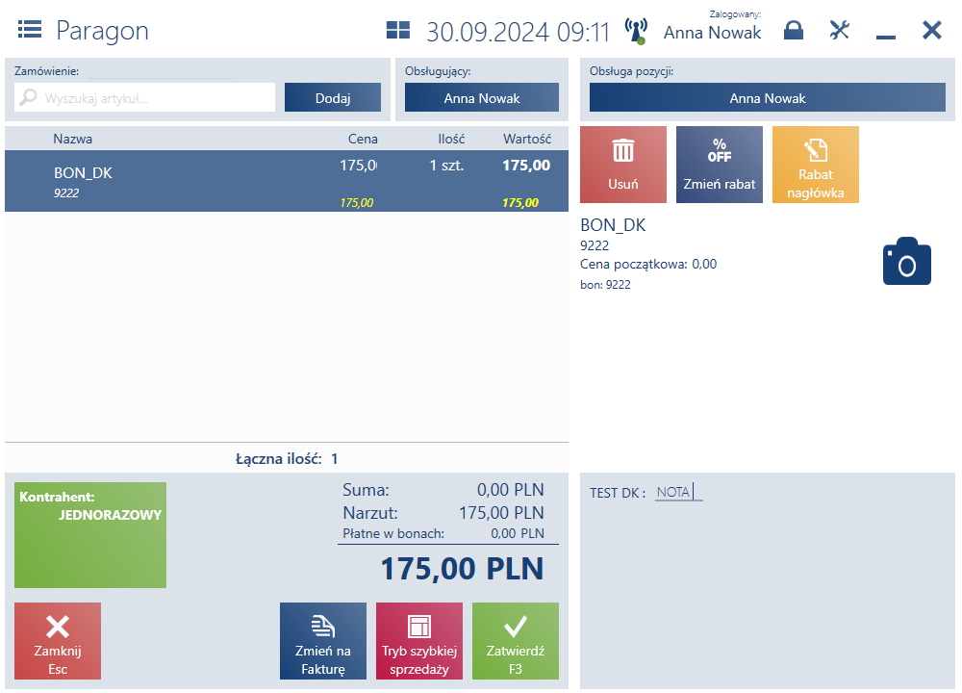Click the tiles dashboard icon
The image size is (962, 693).
pos(397,30)
